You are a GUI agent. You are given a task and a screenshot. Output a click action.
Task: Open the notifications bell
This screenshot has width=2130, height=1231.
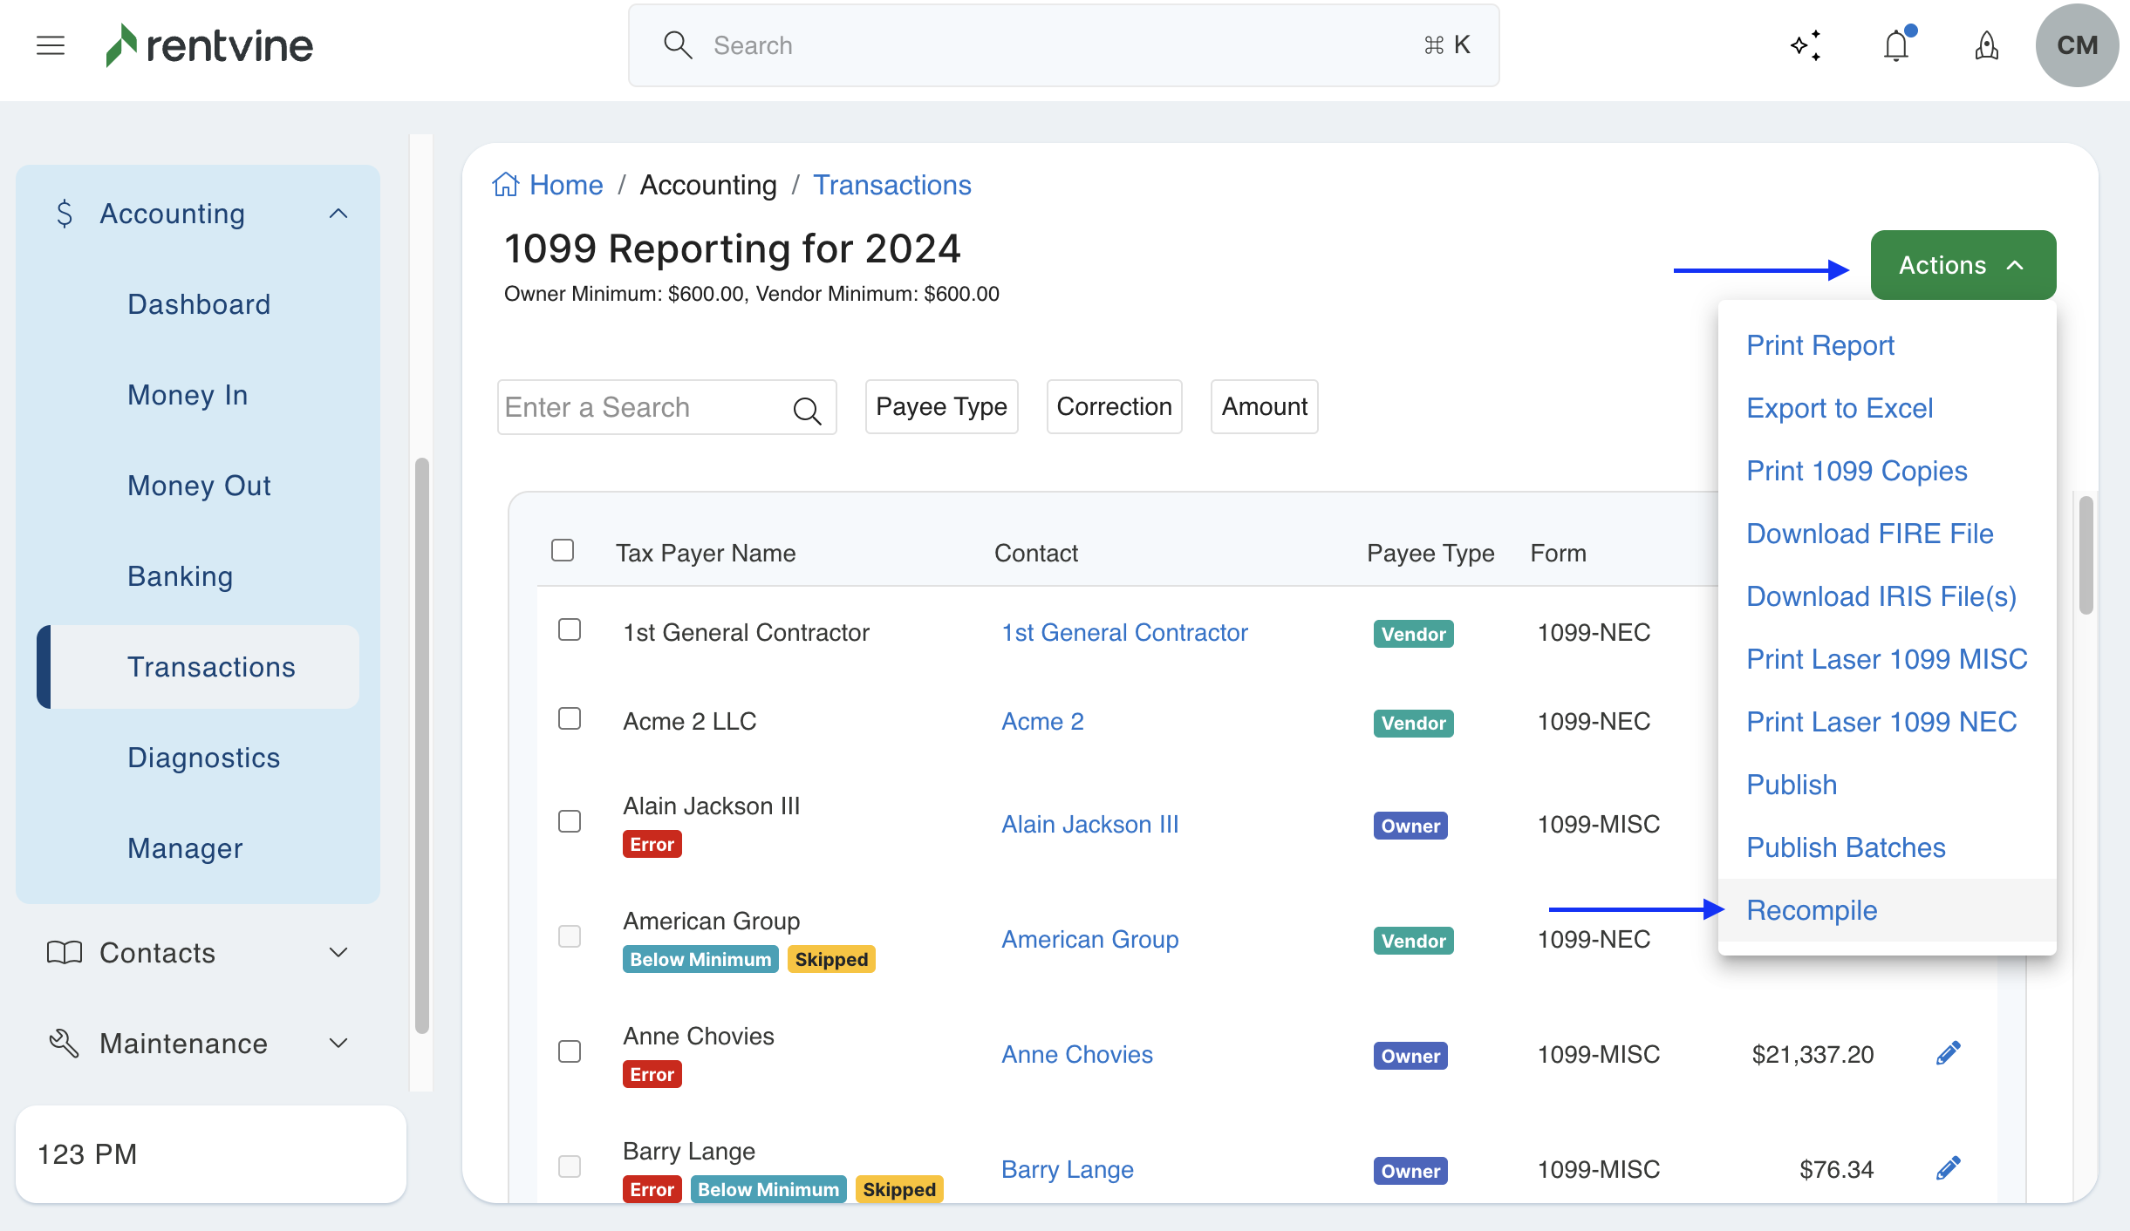pos(1896,45)
